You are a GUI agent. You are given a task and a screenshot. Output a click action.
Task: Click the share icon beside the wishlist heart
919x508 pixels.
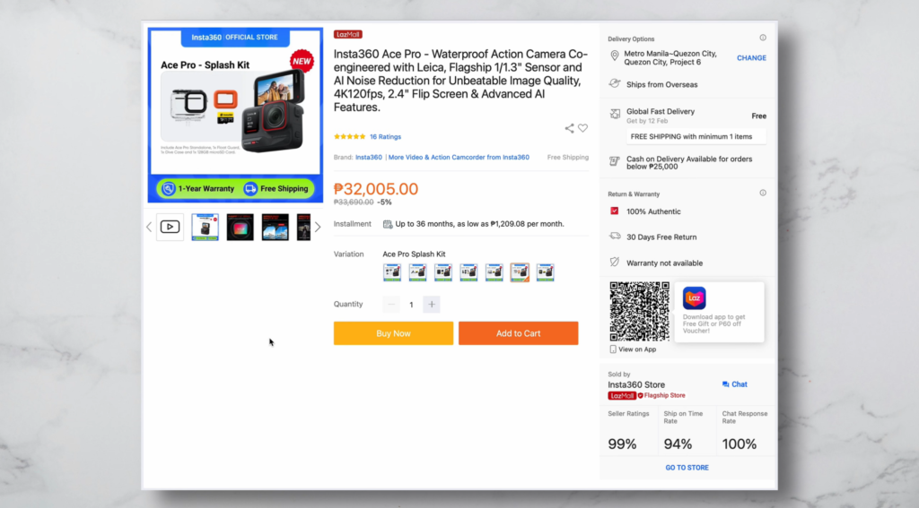pyautogui.click(x=569, y=128)
